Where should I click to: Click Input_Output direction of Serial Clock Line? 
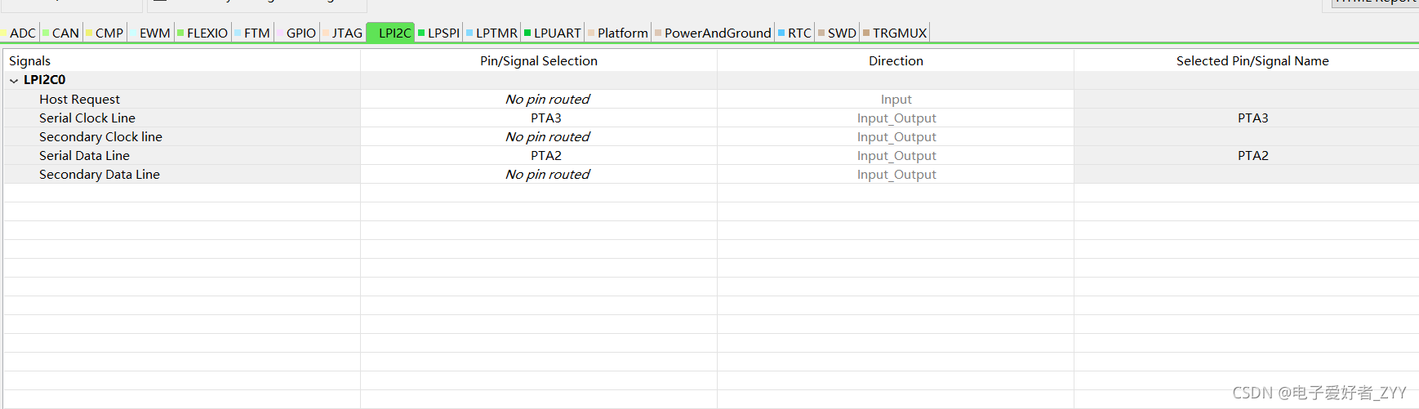pos(896,118)
